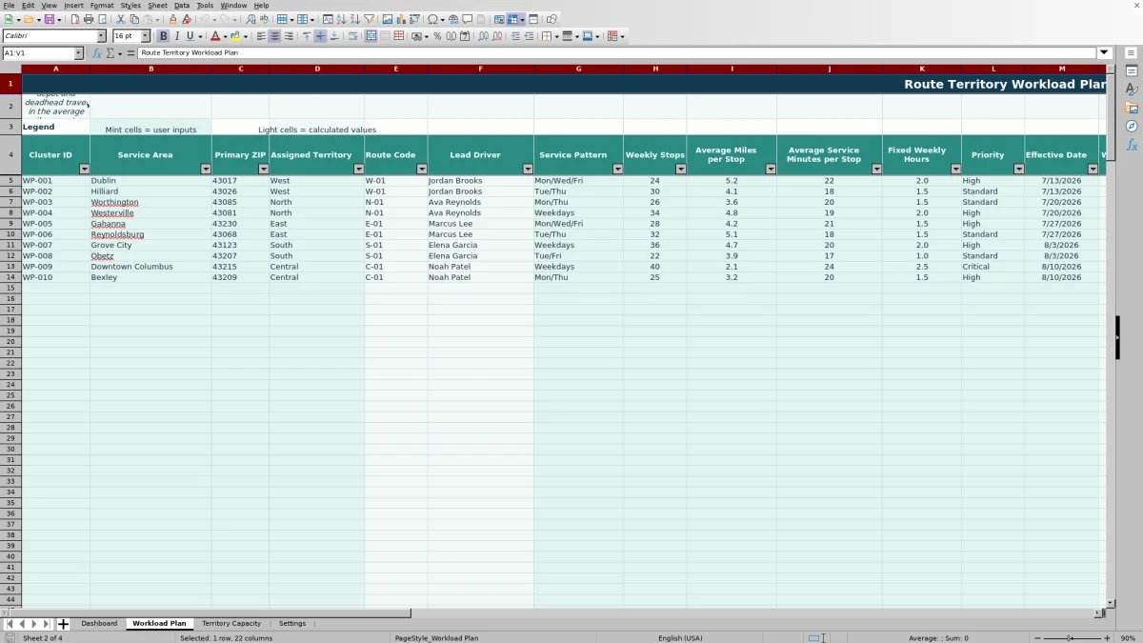Click the Wrap Text icon
Screen dimensions: 1143x643
(x=353, y=36)
